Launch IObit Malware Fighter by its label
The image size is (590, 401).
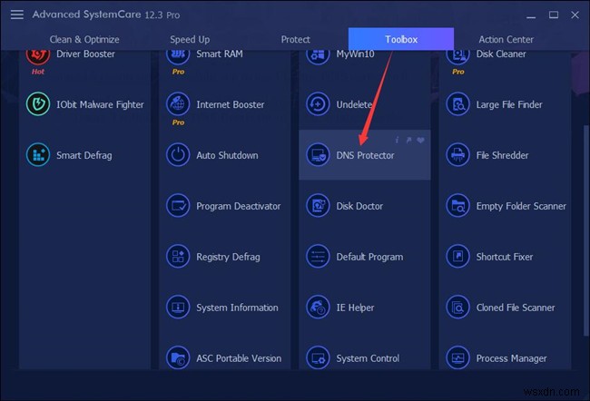(x=100, y=104)
